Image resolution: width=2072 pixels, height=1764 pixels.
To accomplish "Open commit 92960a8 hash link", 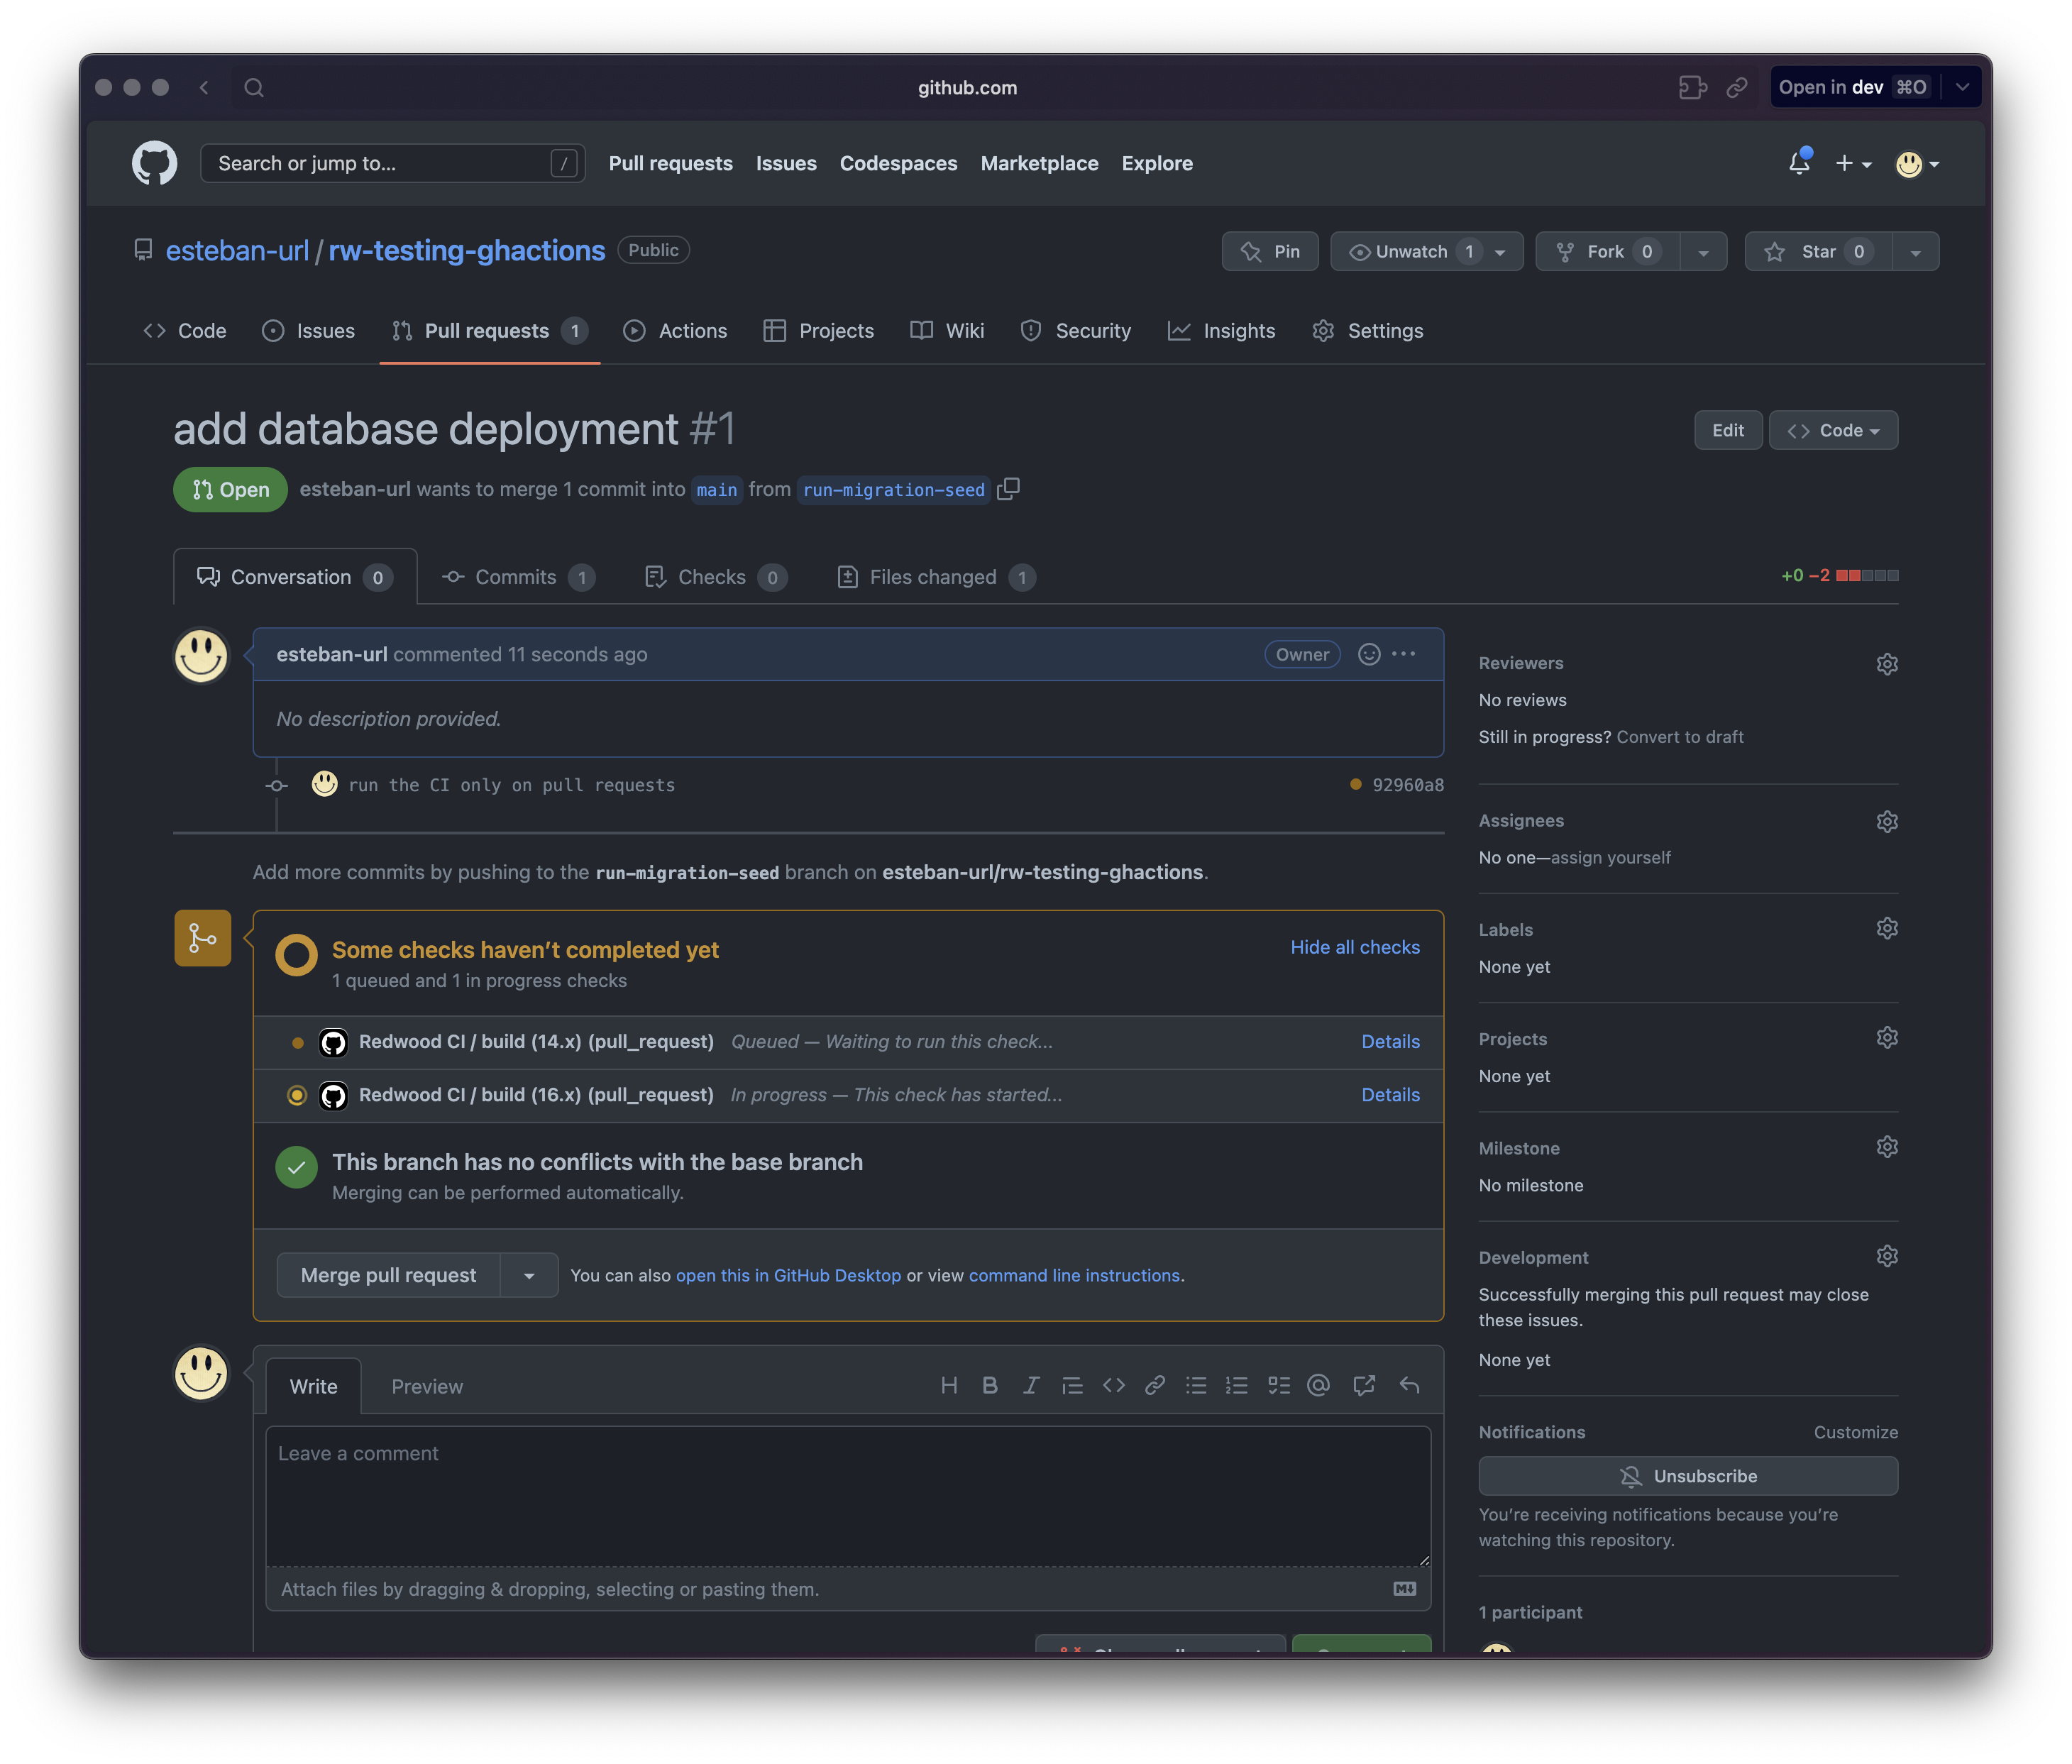I will point(1407,785).
